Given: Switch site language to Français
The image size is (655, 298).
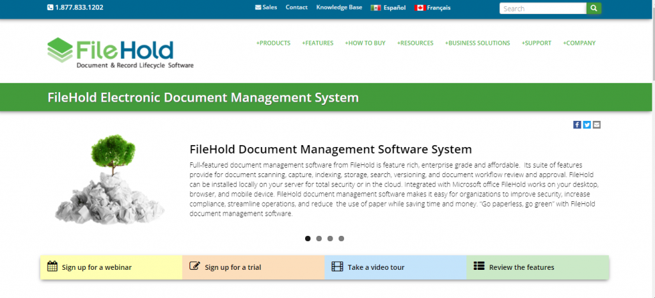Looking at the screenshot, I should 439,8.
